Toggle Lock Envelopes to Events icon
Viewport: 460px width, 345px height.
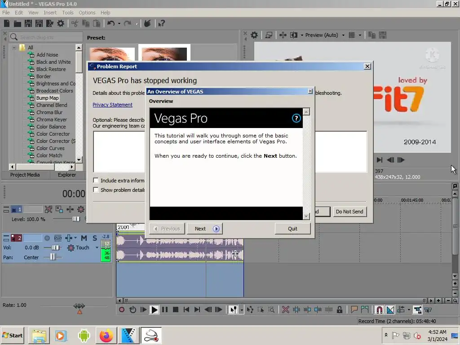coord(417,310)
